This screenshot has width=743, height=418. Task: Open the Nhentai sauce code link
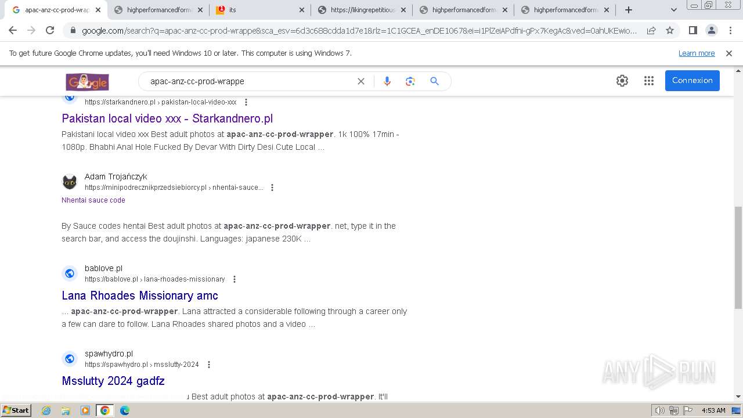pyautogui.click(x=93, y=200)
